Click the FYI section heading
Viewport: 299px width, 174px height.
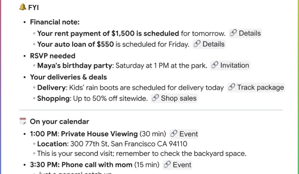(33, 8)
